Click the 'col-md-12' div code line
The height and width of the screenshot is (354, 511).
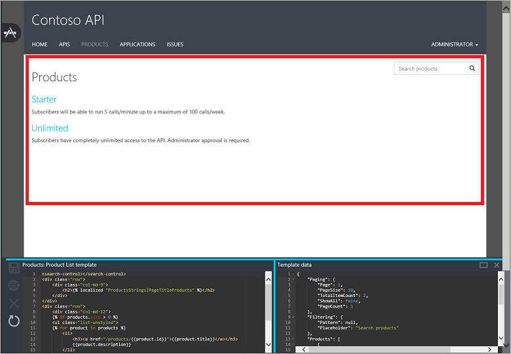point(81,311)
